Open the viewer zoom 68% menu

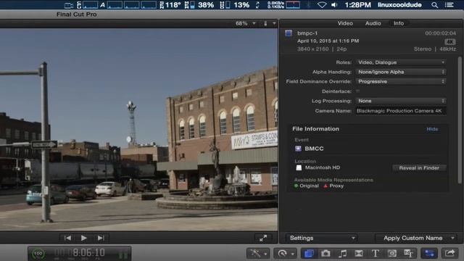click(245, 23)
